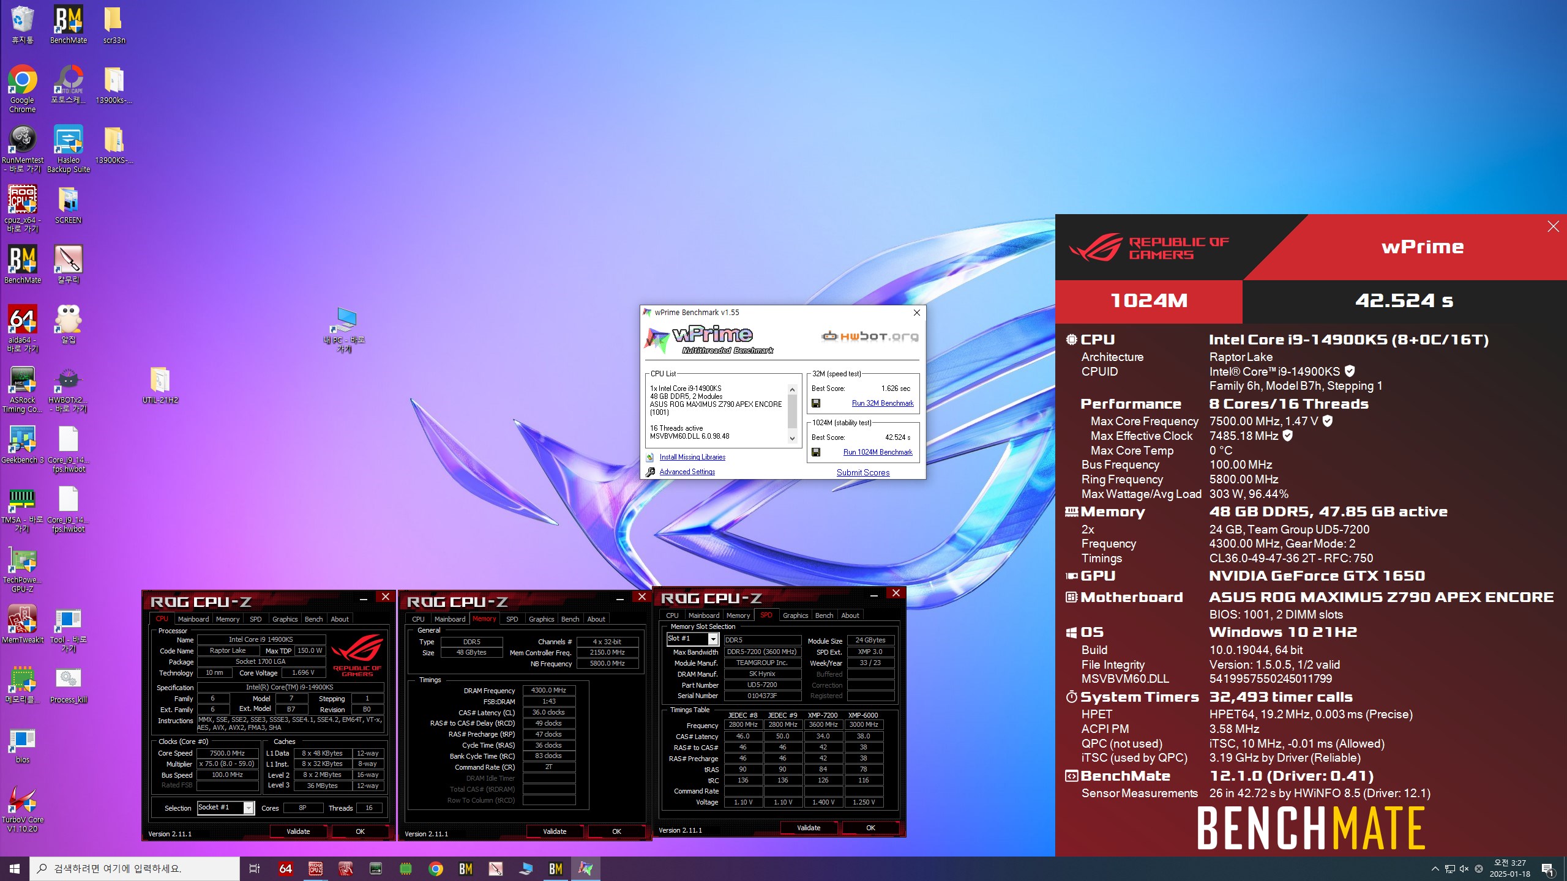Open MemTweakIt desktop icon
This screenshot has height=881, width=1567.
point(22,624)
